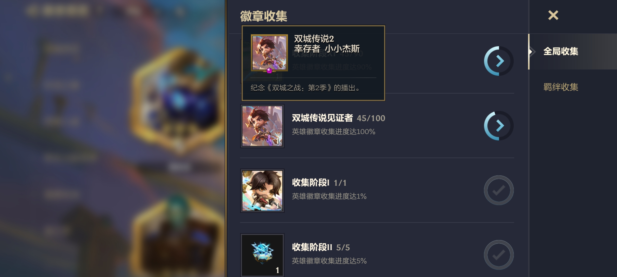Click the 英雄徽章收集进度达100% description

[333, 132]
